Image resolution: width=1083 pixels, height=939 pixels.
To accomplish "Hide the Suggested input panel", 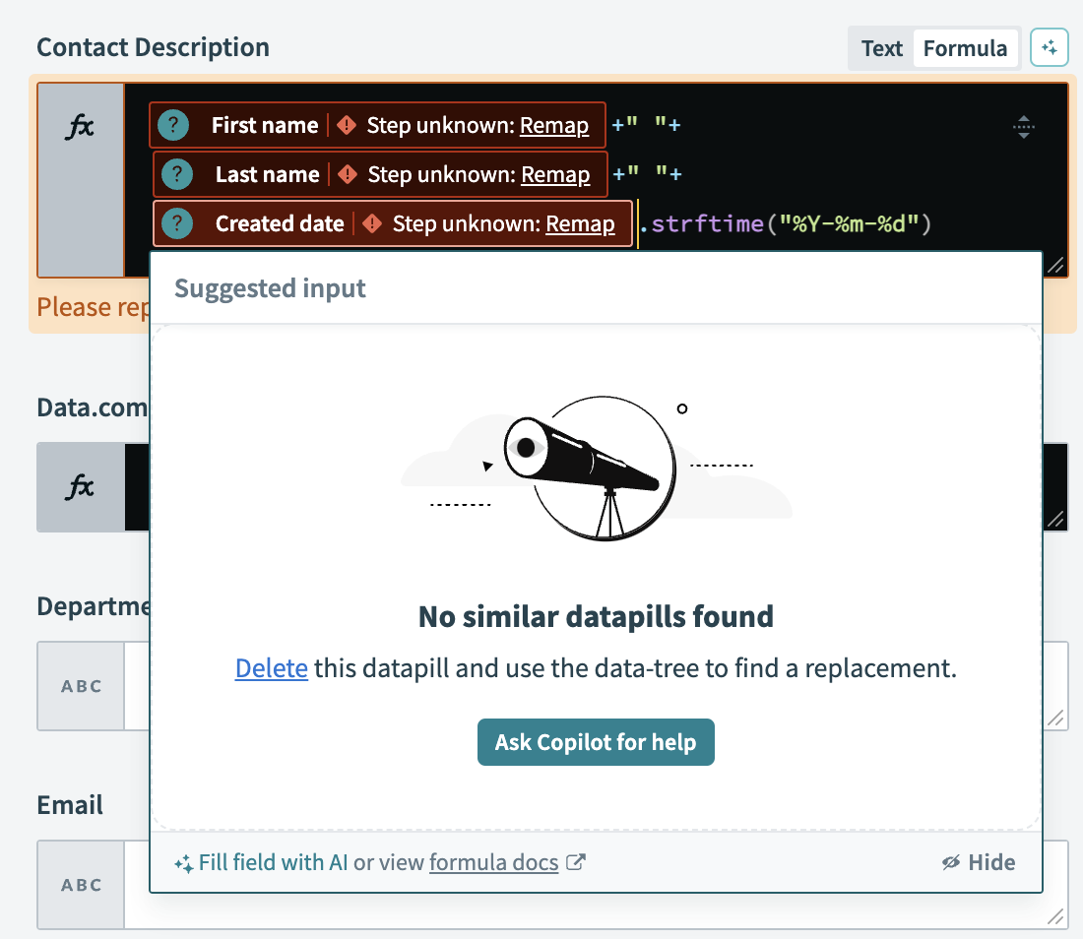I will (x=979, y=862).
